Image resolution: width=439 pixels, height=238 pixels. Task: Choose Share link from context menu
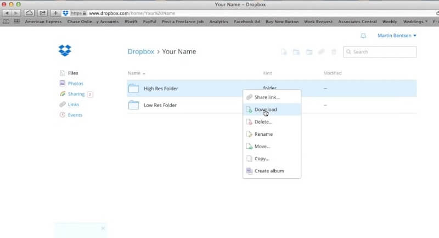coord(272,97)
